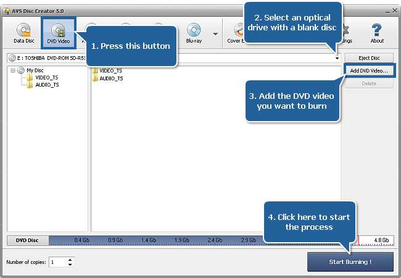Click the 4.8 Gb capacity marker
401x278 pixels.
[381, 240]
